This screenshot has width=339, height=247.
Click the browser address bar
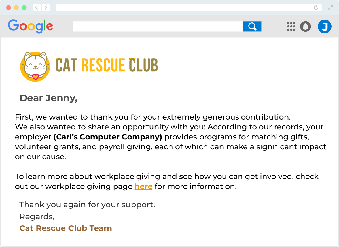coord(188,8)
